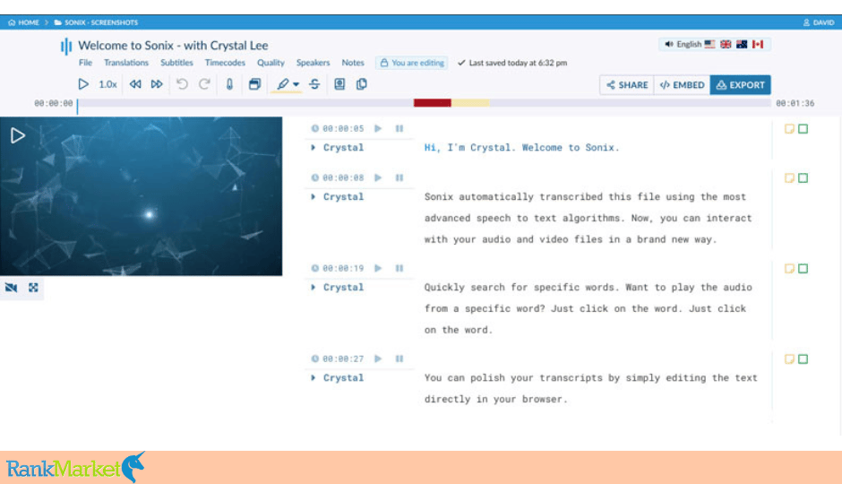Screen dimensions: 842x484
Task: Add a note to the 00:00:08 paragraph
Action: point(789,177)
